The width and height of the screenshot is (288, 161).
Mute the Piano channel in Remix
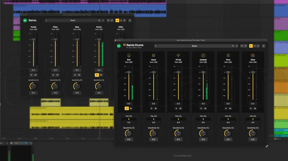[57, 75]
